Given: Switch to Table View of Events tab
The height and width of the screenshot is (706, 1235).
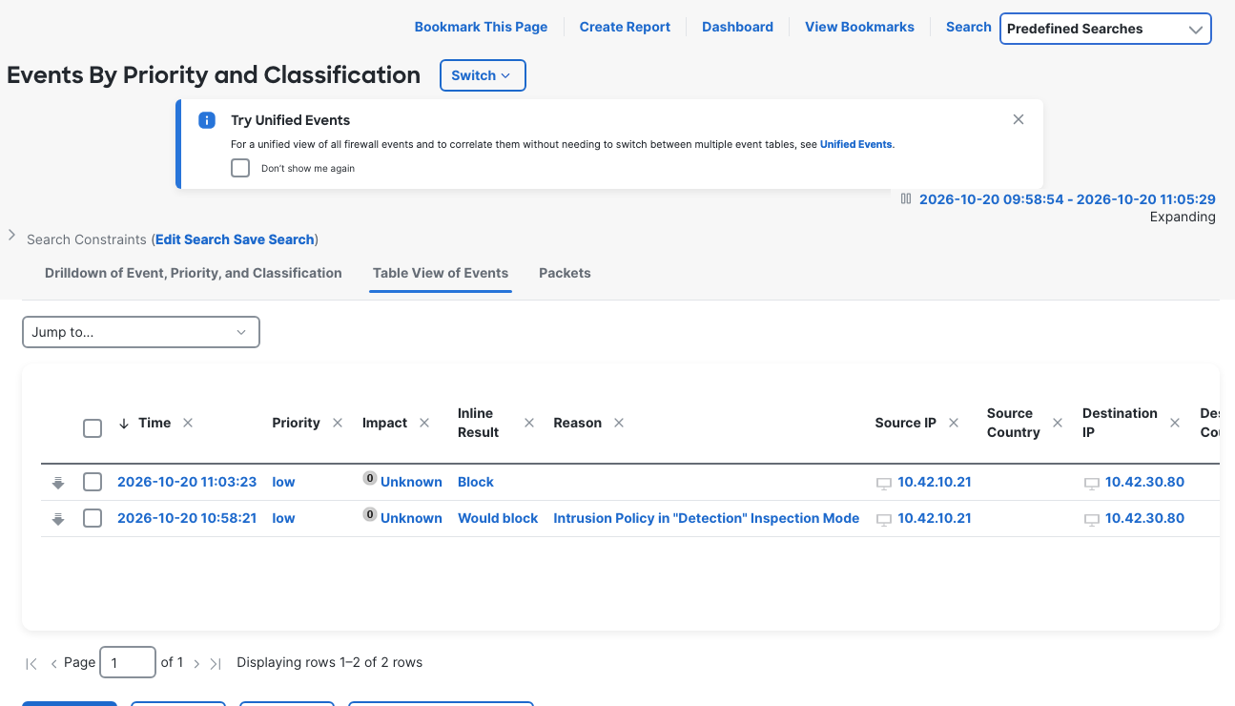Looking at the screenshot, I should (441, 273).
